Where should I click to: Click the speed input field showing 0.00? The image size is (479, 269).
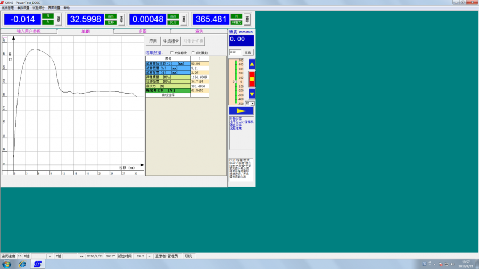(235, 52)
